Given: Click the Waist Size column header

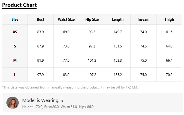Looking at the screenshot, I should click(x=66, y=20).
